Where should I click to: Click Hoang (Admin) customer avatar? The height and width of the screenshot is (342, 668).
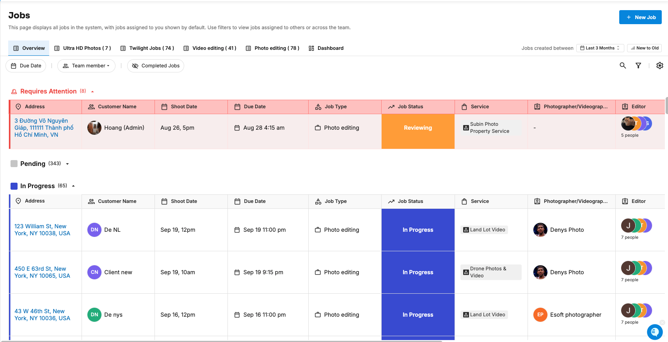(94, 128)
